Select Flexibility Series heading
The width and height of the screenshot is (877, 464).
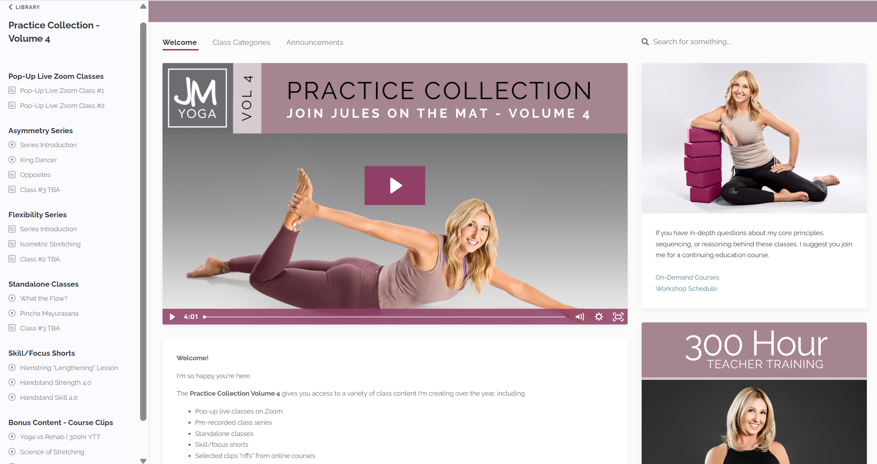tap(37, 214)
